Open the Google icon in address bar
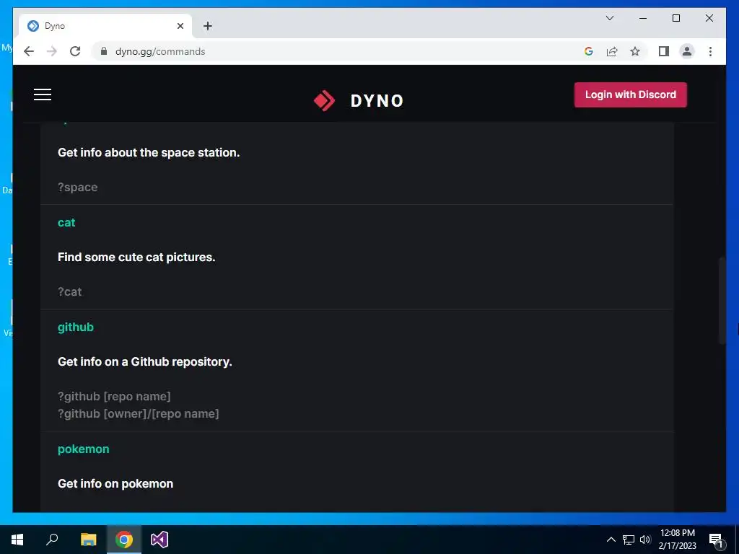This screenshot has width=739, height=554. pyautogui.click(x=589, y=51)
